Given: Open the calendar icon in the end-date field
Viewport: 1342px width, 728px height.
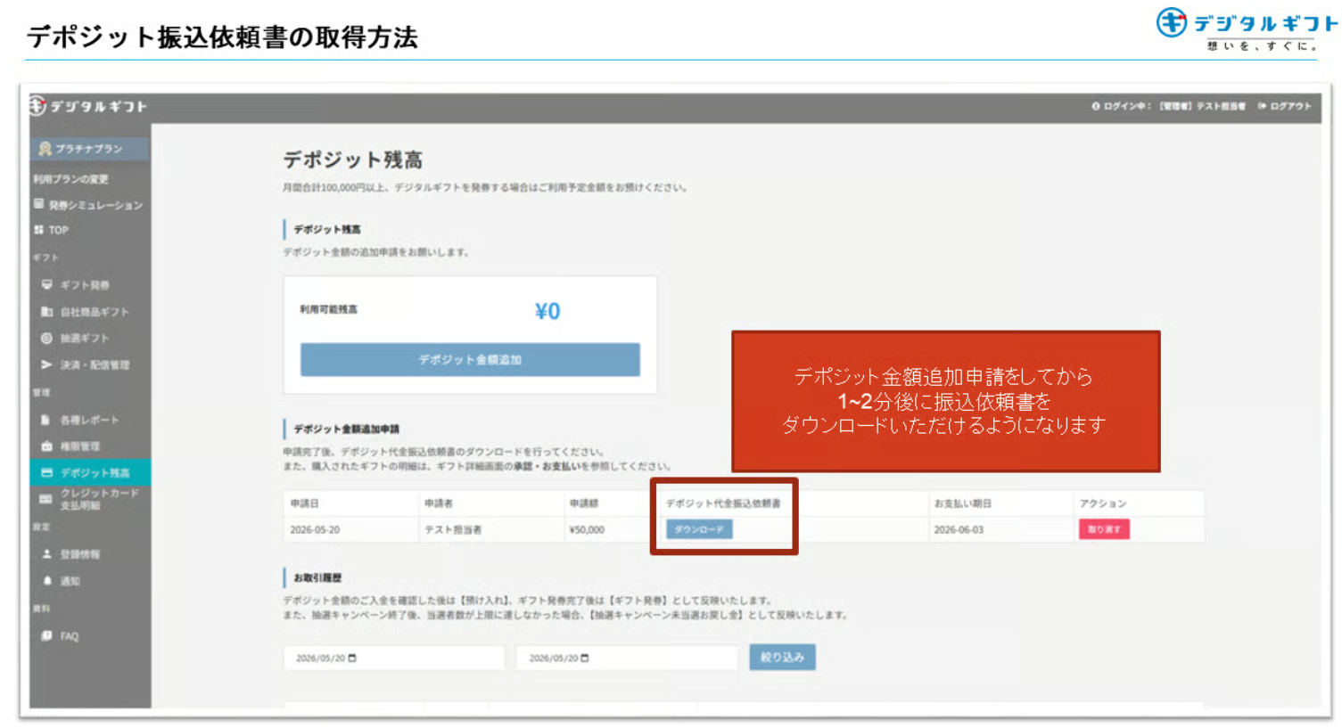Looking at the screenshot, I should tap(584, 658).
